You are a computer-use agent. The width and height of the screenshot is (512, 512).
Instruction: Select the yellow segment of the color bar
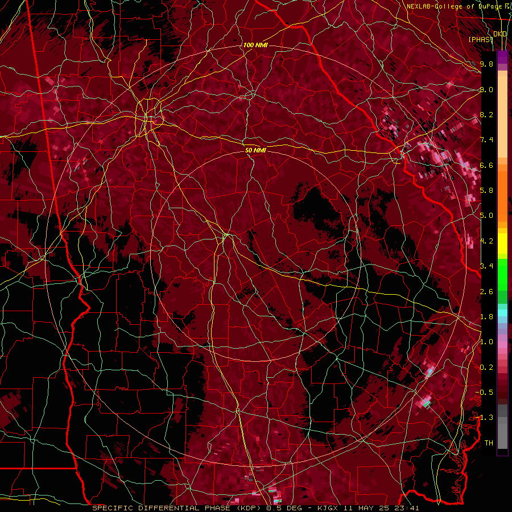(x=502, y=243)
